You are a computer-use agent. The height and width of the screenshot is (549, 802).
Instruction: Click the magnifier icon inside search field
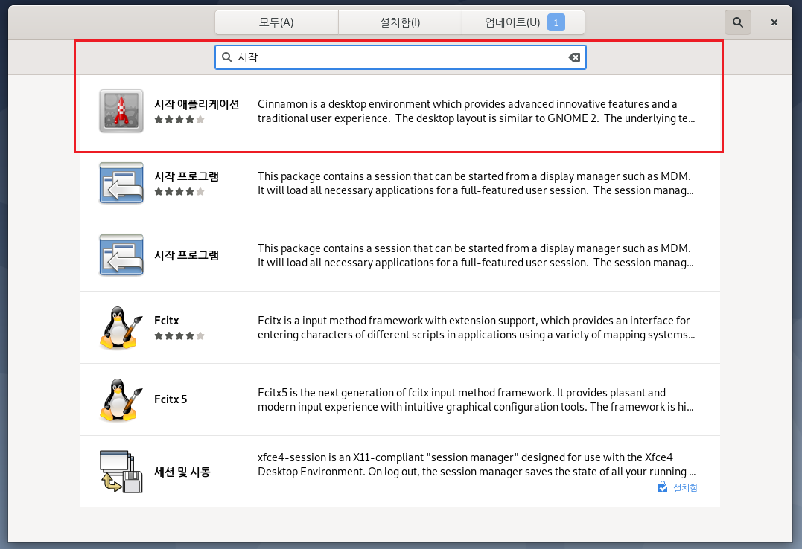227,57
